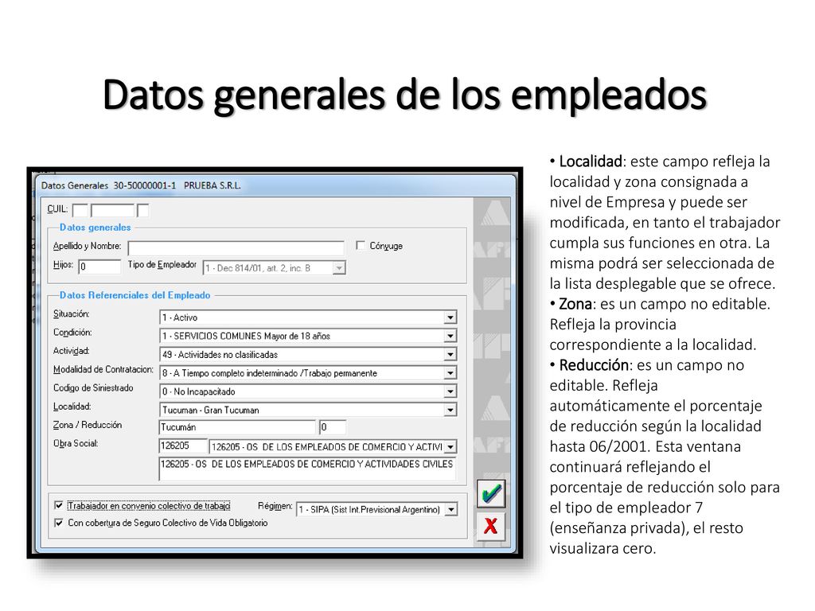Uncheck Seguro Colectivo de Vida Obligatorio
The image size is (815, 611).
tap(59, 523)
